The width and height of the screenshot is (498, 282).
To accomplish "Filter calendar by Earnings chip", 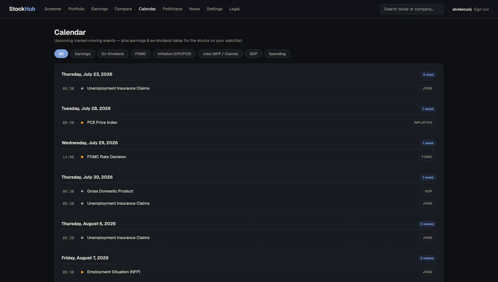I will 83,54.
